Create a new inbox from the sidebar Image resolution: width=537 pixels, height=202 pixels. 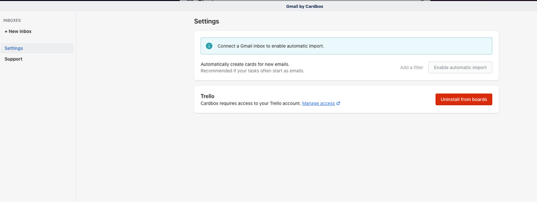(18, 32)
